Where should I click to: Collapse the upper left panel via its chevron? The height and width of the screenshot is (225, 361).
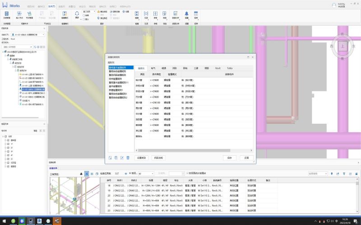pos(44,28)
